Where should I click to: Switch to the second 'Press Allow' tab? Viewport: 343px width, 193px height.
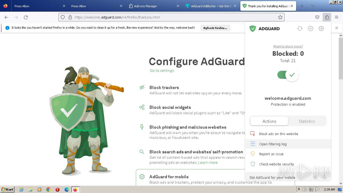(x=97, y=6)
